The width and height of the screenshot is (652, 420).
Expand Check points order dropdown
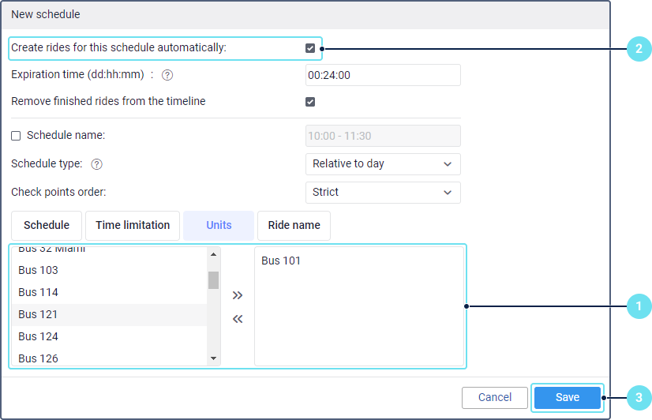382,192
